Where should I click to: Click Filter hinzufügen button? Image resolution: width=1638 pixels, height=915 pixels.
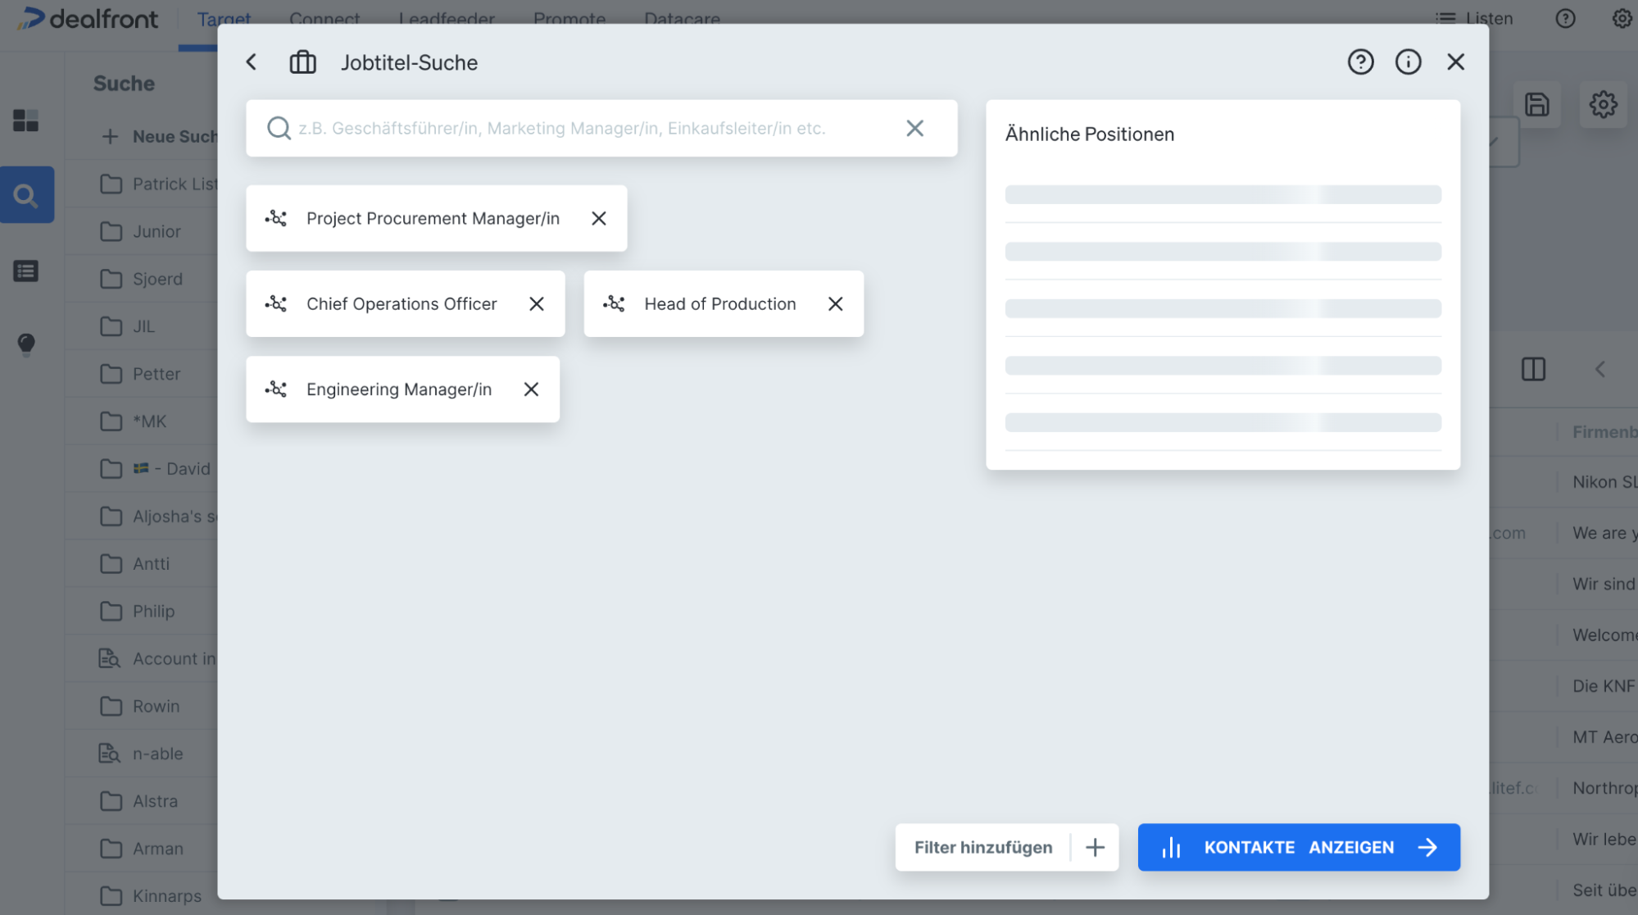(x=982, y=847)
